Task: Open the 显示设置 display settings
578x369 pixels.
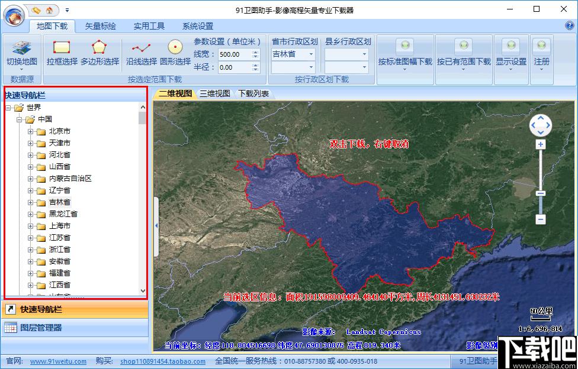Action: coord(511,55)
